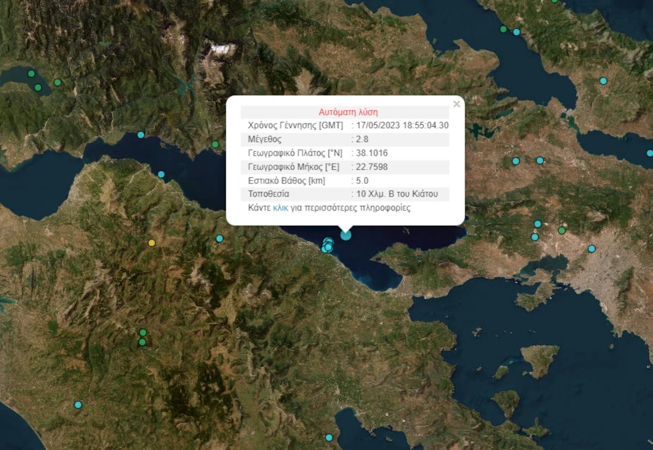This screenshot has height=450, width=653.
Task: Click the latitude value 38.1016
Action: pyautogui.click(x=372, y=153)
